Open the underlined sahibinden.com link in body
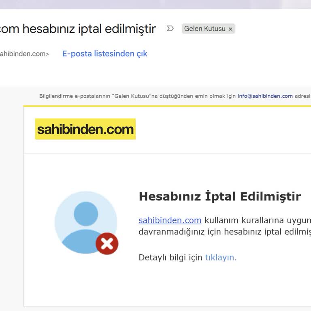This screenshot has width=311, height=311. (170, 220)
